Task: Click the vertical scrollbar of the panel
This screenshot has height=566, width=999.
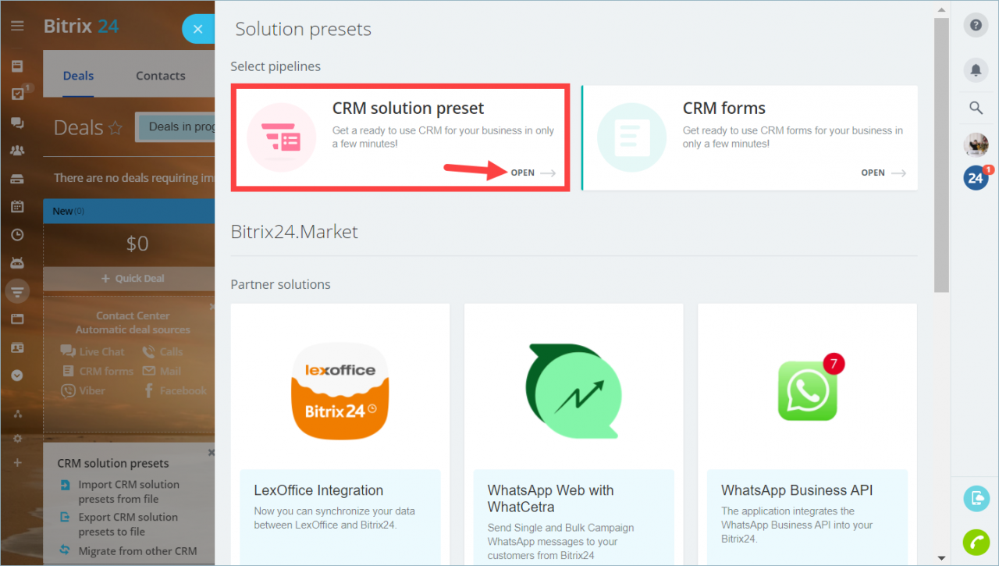Action: 942,155
